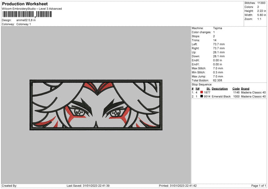The image size is (268, 189).
Task: Select thread code 1146
Action: coord(236,92)
